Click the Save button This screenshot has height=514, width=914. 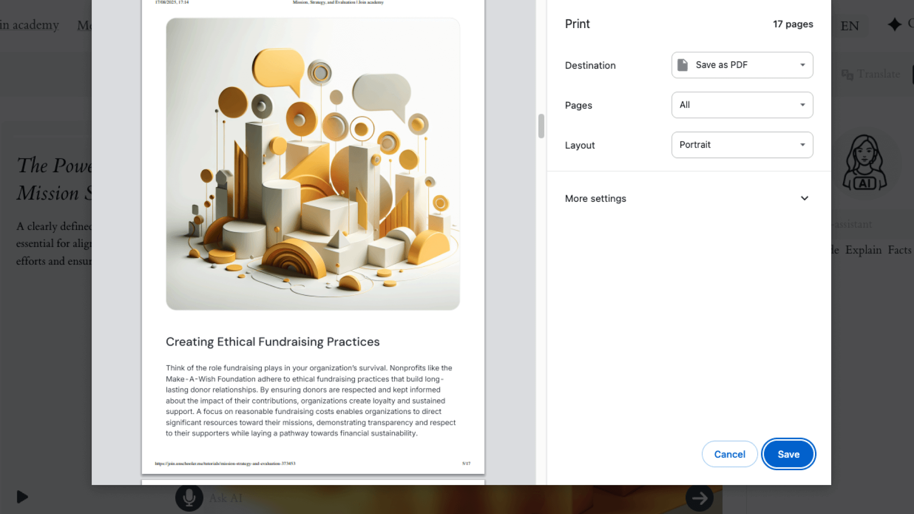pos(788,454)
